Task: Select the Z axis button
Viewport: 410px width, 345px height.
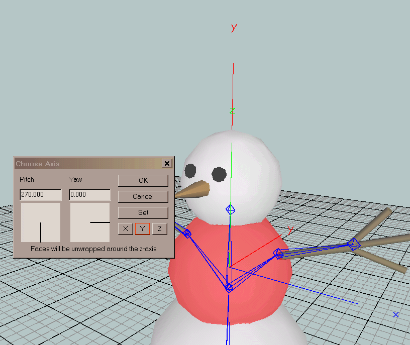Action: [x=159, y=229]
